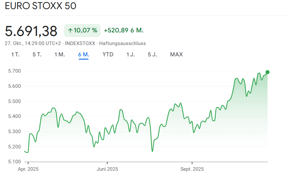Click the 5.691,38 index price

tap(31, 31)
